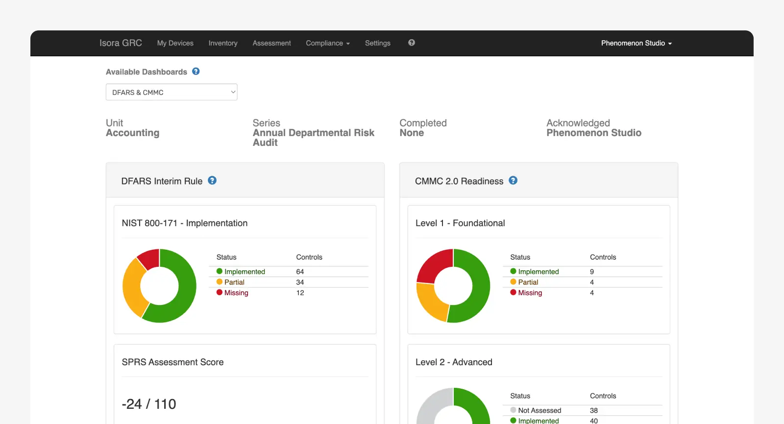Expand the Compliance menu

(328, 43)
